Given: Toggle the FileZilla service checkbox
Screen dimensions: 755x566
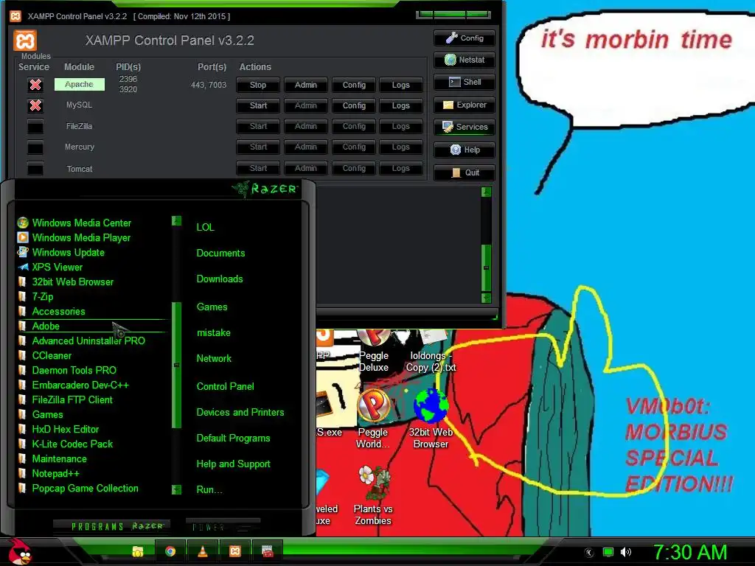Looking at the screenshot, I should coord(35,127).
